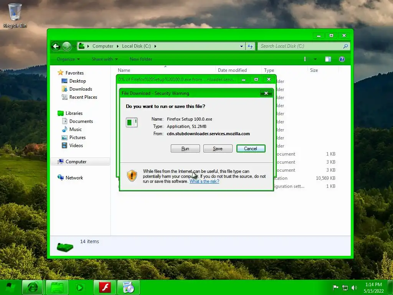
Task: Open the Start menu orb
Action: click(x=10, y=287)
